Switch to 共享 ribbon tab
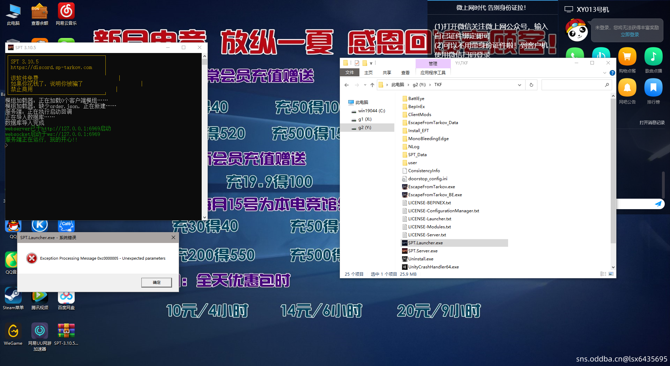This screenshot has width=670, height=366. tap(387, 73)
